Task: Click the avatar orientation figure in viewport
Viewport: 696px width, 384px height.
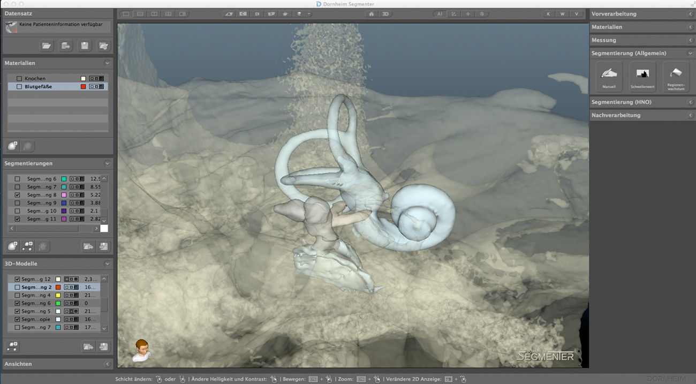Action: (141, 350)
